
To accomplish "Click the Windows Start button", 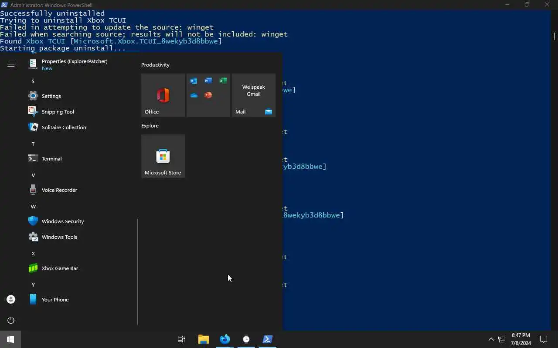I will click(10, 339).
